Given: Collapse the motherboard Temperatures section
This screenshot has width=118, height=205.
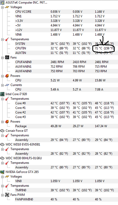Looking at the screenshot, I should 2,39.
